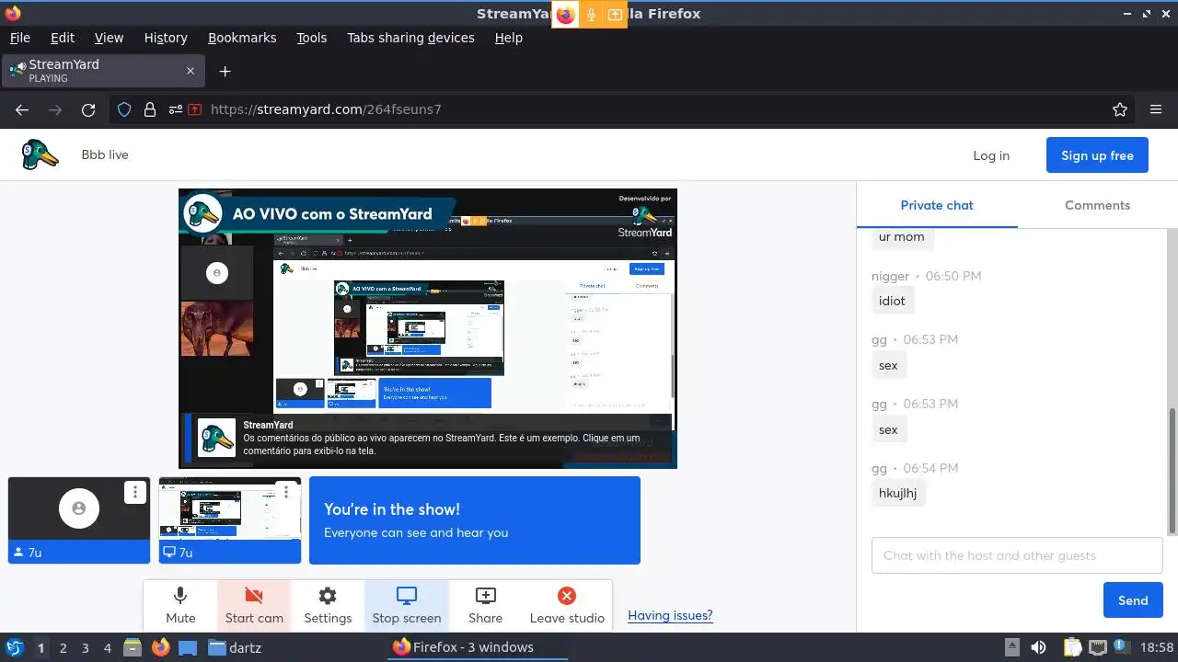Click the 'Bbb live' broadcast title
This screenshot has width=1178, height=662.
pyautogui.click(x=105, y=154)
